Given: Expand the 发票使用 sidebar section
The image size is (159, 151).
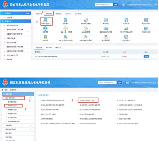Looking at the screenshot, I should (x=31, y=125).
